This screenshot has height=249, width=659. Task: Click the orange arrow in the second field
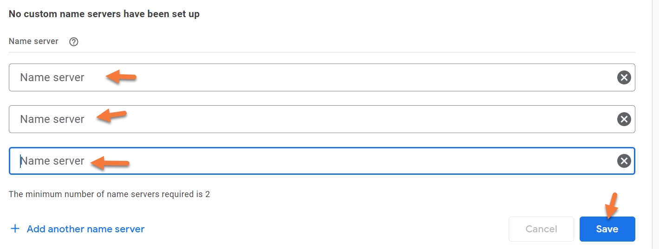tap(111, 116)
